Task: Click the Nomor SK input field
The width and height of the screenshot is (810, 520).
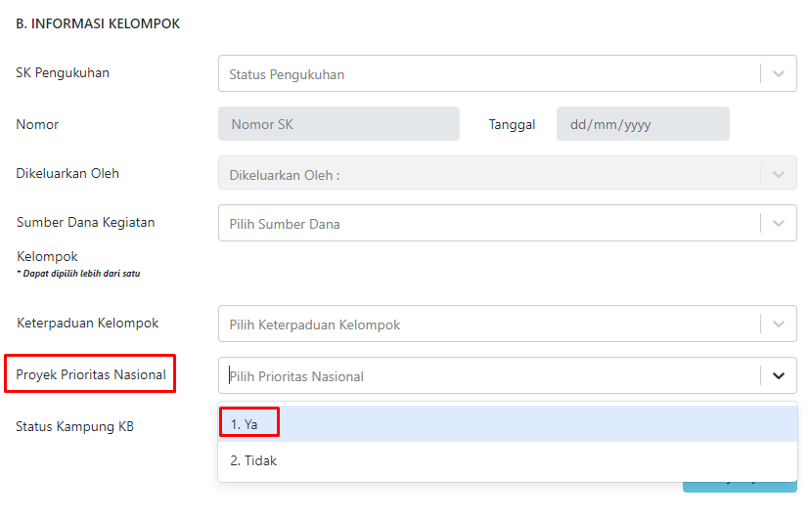Action: tap(338, 124)
